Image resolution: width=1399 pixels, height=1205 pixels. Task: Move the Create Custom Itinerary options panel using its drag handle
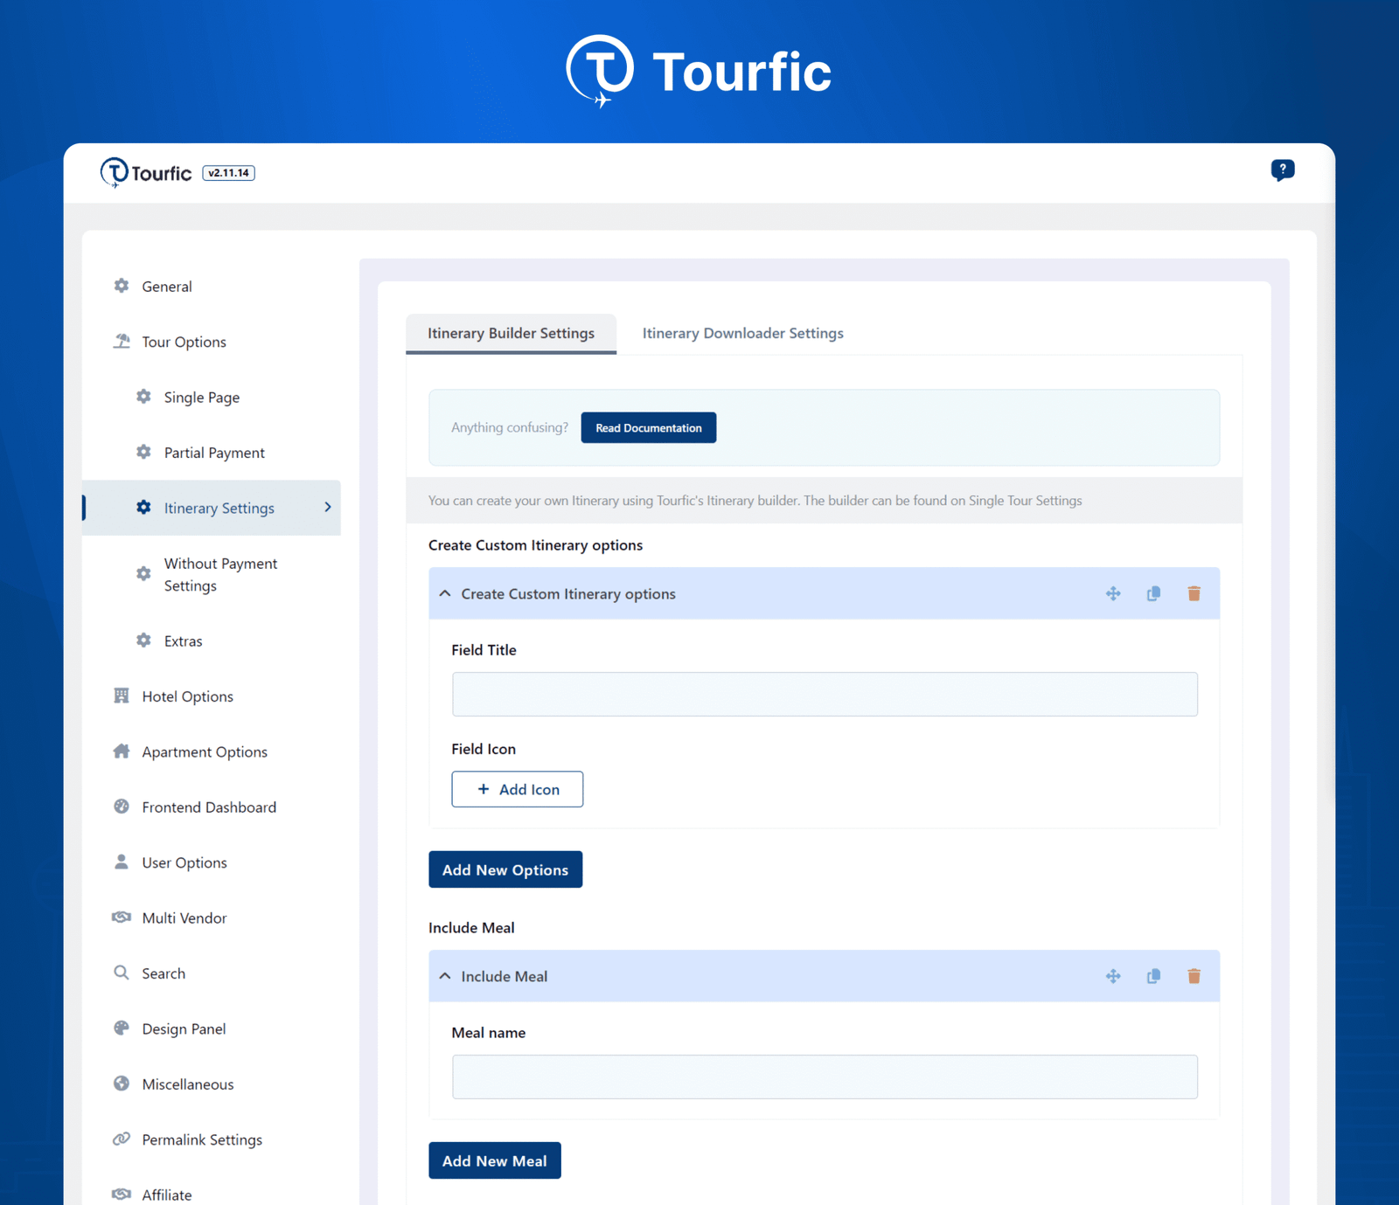(1113, 593)
